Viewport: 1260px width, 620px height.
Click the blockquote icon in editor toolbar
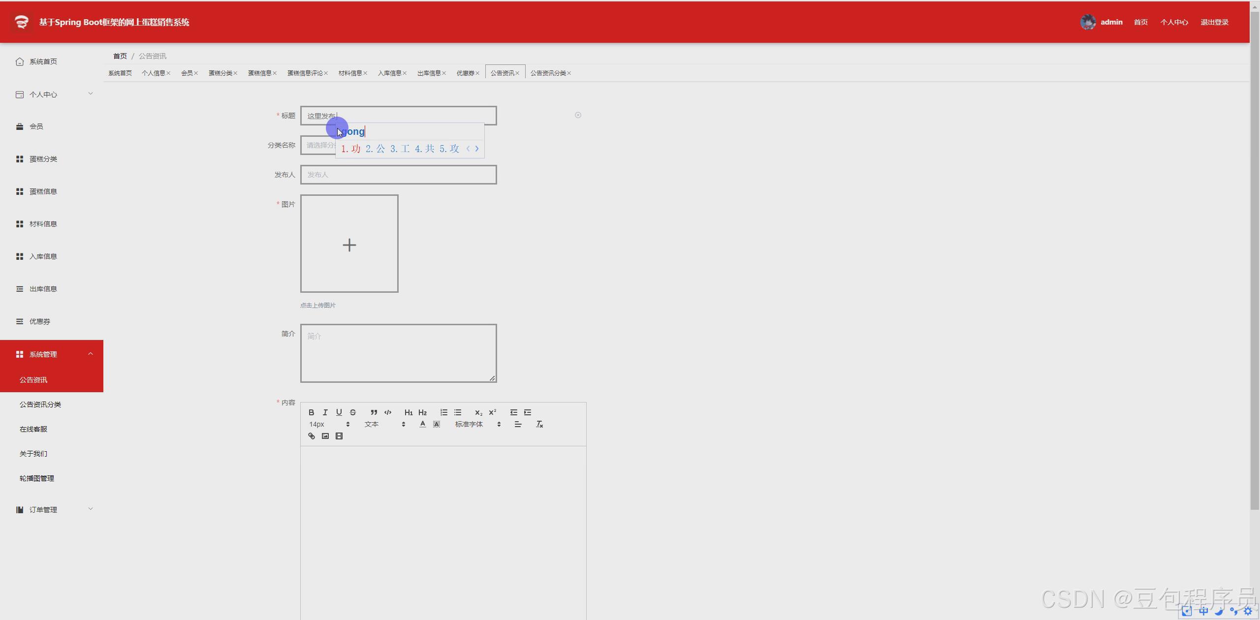pos(374,412)
